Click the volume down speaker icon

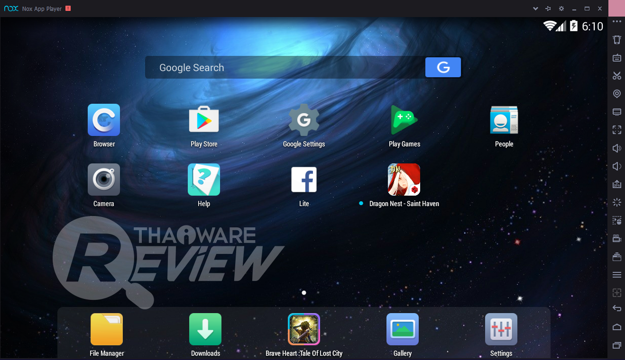[x=617, y=166]
